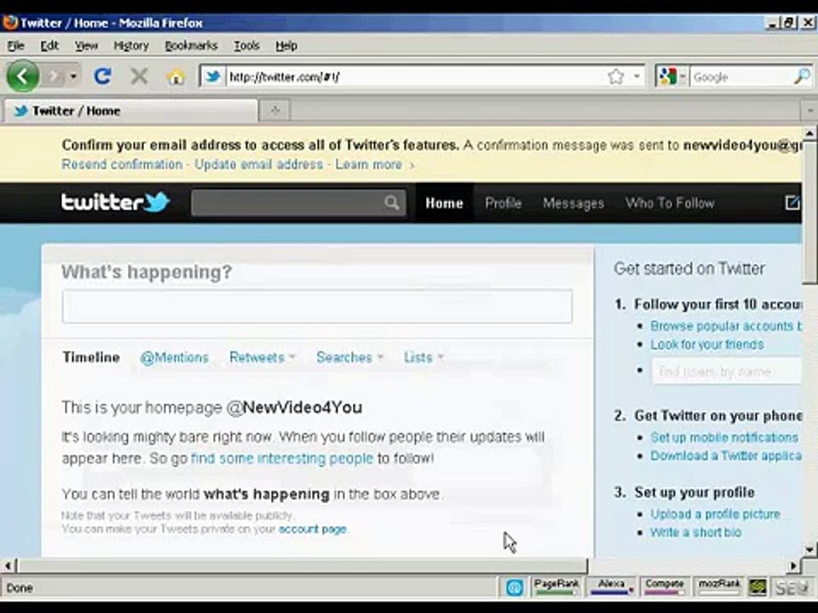
Task: Open the Alexa status bar indicator
Action: [612, 587]
